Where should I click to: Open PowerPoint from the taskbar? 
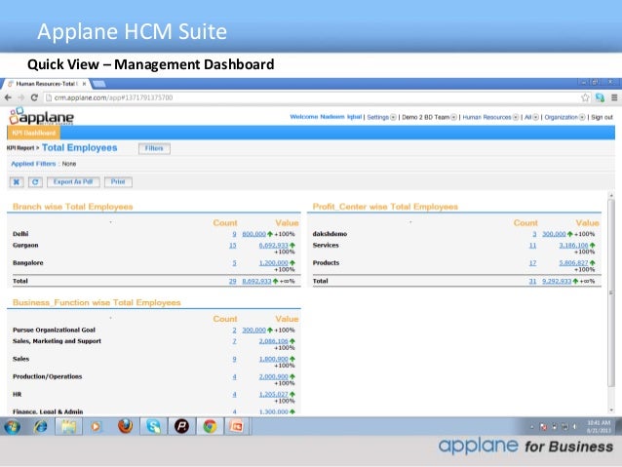(x=237, y=427)
